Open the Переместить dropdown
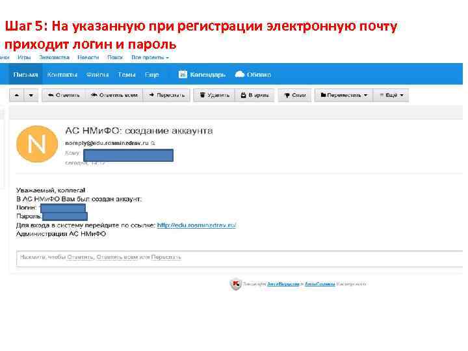The image size is (468, 351). pos(344,95)
